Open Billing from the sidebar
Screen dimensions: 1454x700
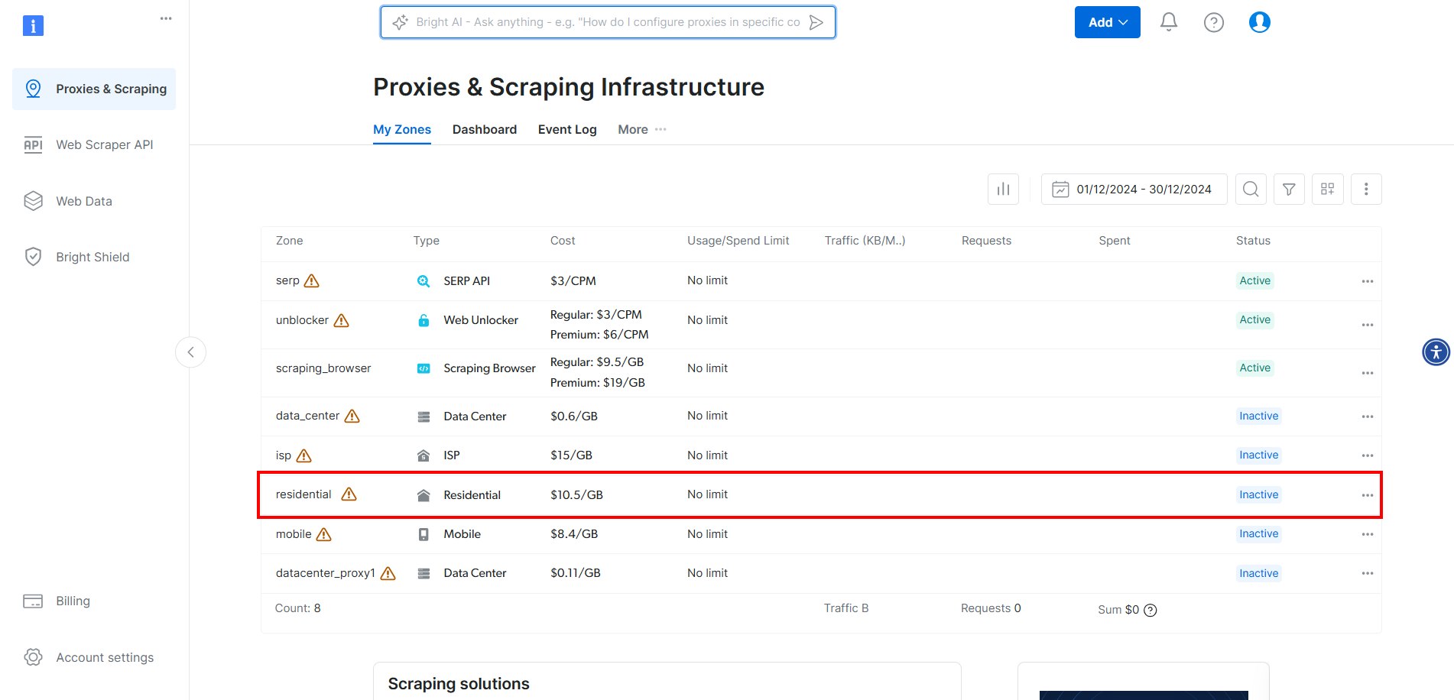click(73, 601)
